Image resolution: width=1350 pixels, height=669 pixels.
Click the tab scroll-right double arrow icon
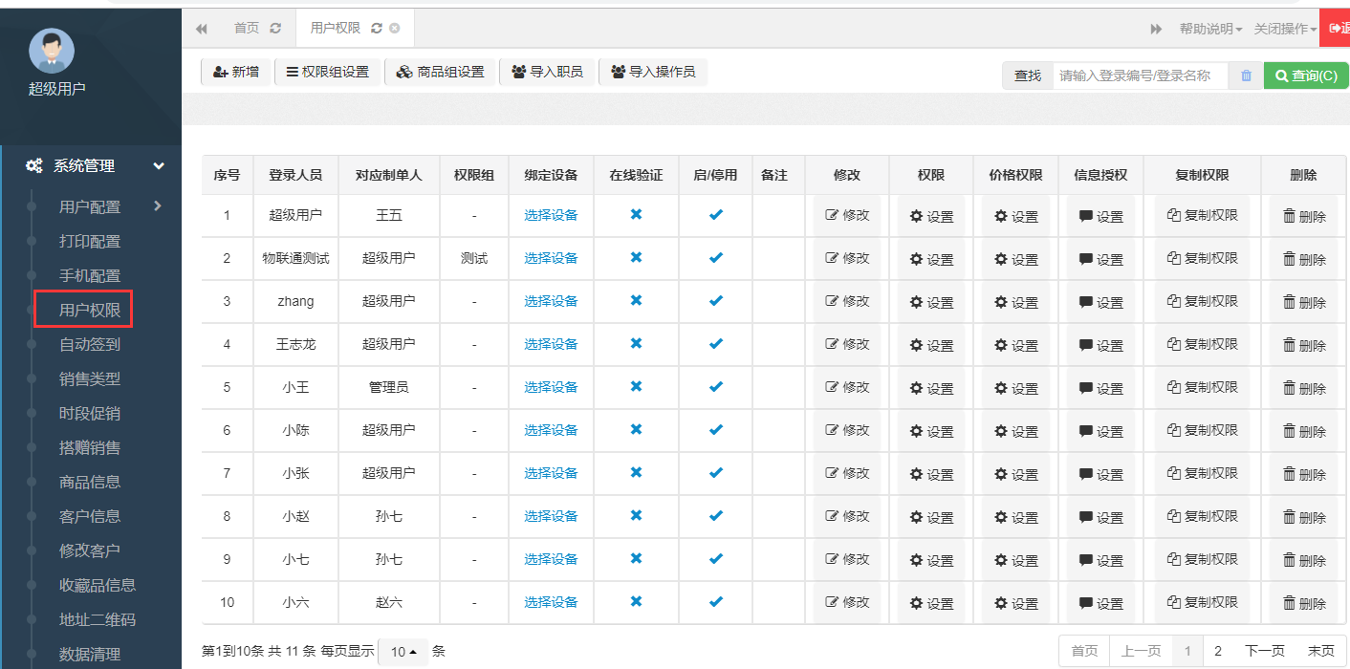pyautogui.click(x=1156, y=30)
